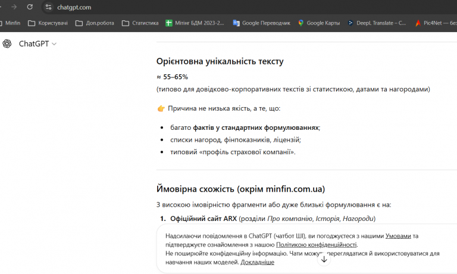Image resolution: width=457 pixels, height=274 pixels.
Task: Expand the ChatGPT model selector dropdown
Action: [x=37, y=43]
